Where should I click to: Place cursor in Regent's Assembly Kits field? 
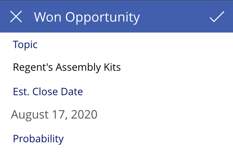[x=67, y=67]
